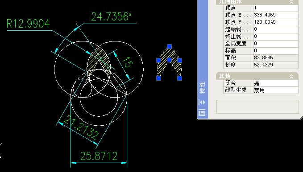Select the 终止线 width value field
This screenshot has height=172, width=303.
[276, 37]
